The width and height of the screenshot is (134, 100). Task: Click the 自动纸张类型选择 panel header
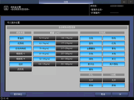(x=67, y=27)
